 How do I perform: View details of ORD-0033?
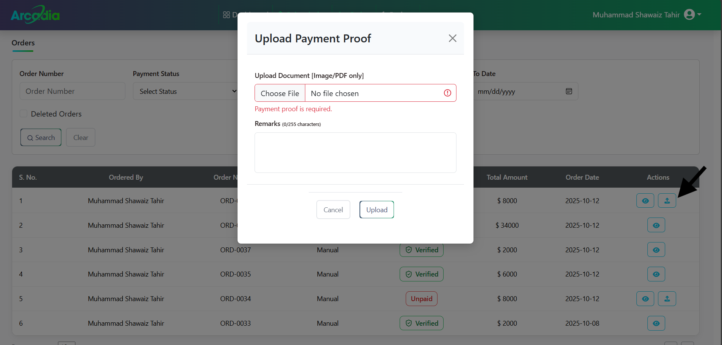point(656,323)
